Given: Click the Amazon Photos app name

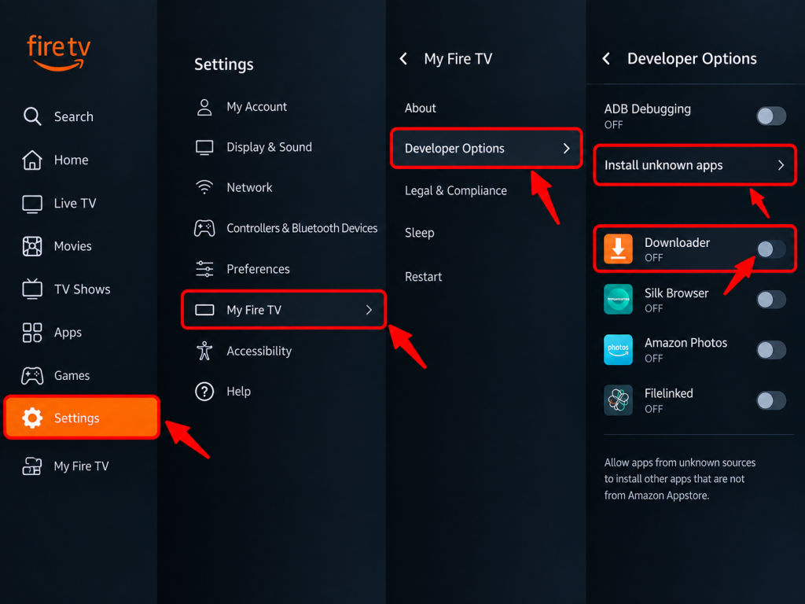Looking at the screenshot, I should point(686,343).
